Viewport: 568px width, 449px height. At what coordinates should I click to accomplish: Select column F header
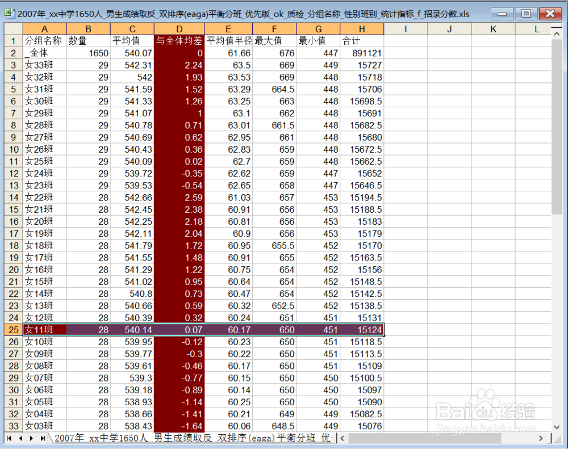click(274, 29)
